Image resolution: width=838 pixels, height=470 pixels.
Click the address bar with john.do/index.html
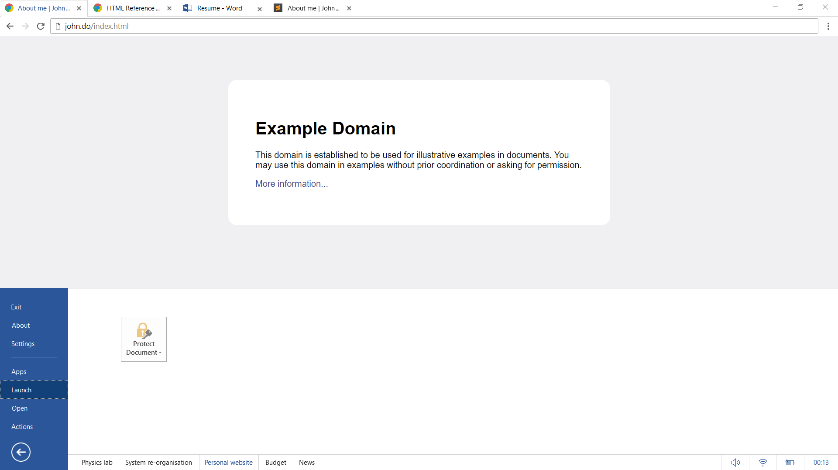pyautogui.click(x=434, y=26)
